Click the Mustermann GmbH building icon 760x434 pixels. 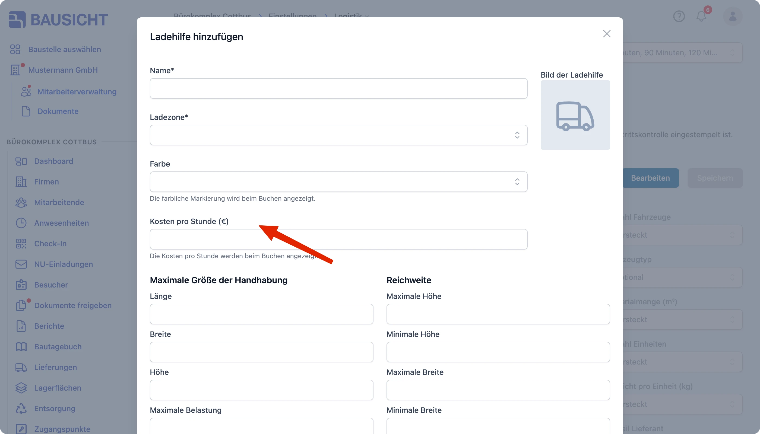click(15, 70)
